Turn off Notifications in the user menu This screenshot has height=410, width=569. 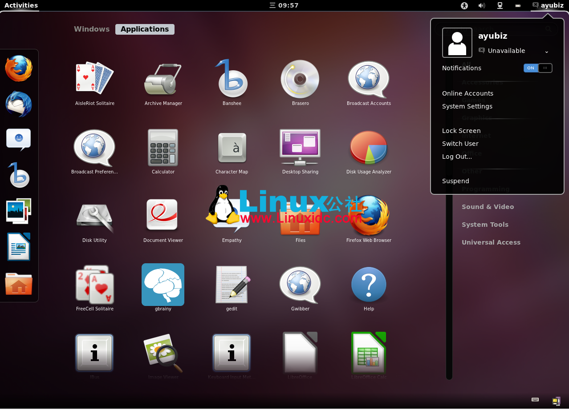click(538, 68)
